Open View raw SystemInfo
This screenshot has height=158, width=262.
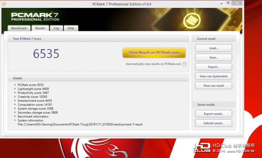(x=213, y=76)
